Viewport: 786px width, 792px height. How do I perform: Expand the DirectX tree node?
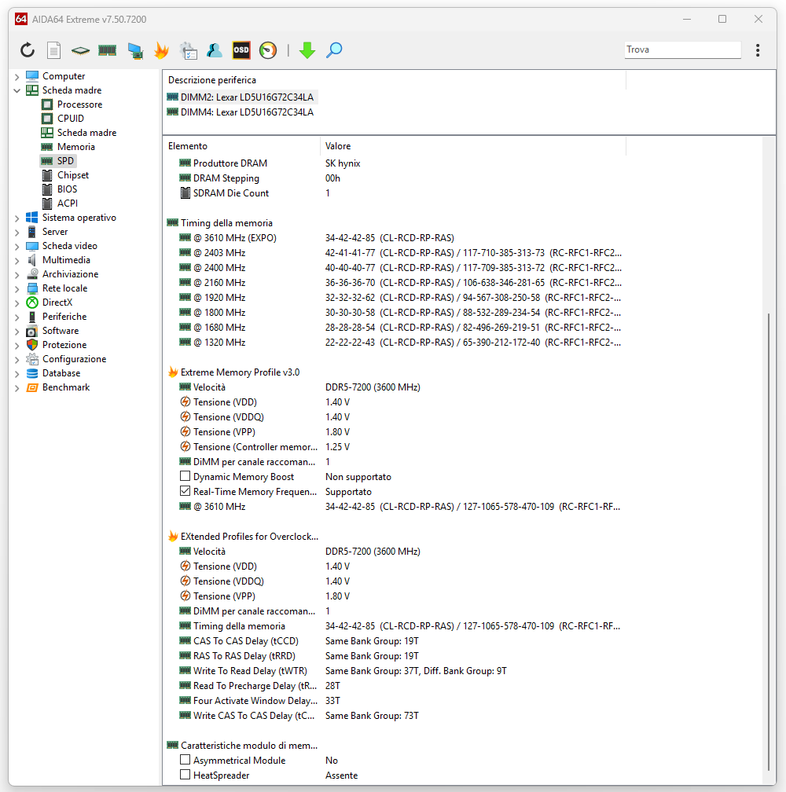[17, 303]
